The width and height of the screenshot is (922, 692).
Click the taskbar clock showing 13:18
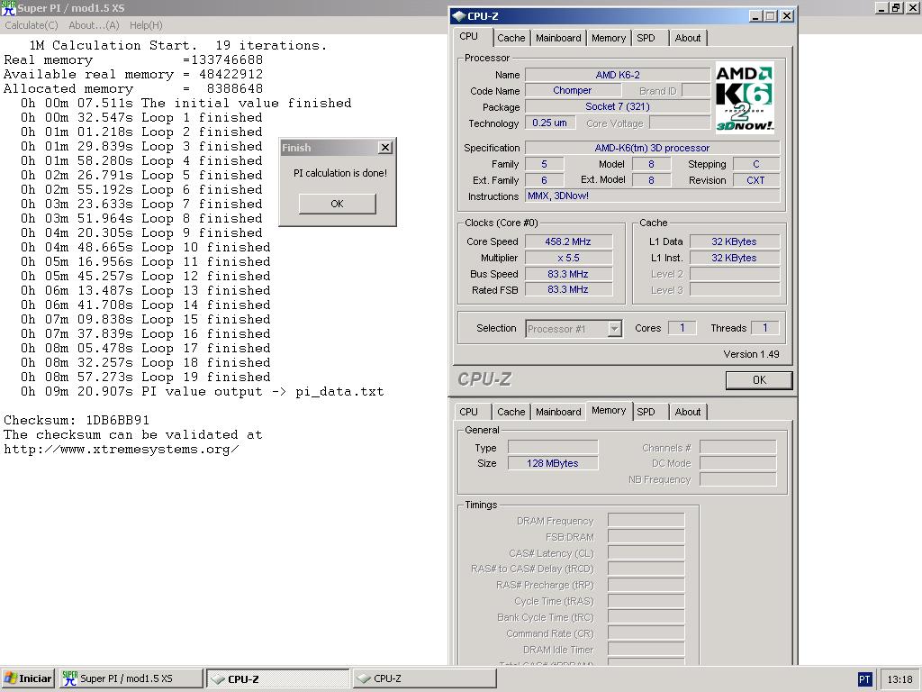pyautogui.click(x=899, y=679)
